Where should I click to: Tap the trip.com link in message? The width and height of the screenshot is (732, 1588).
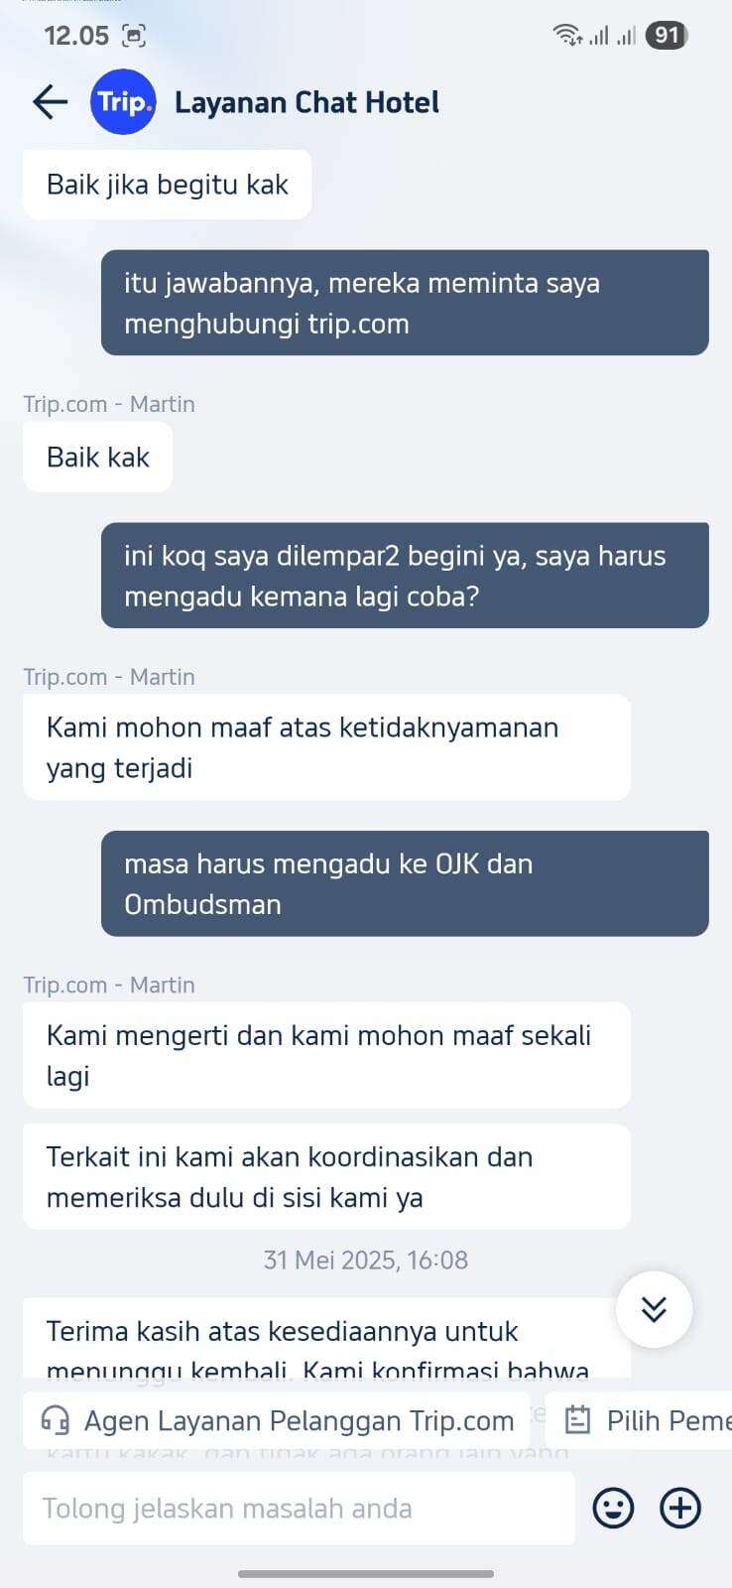click(358, 324)
